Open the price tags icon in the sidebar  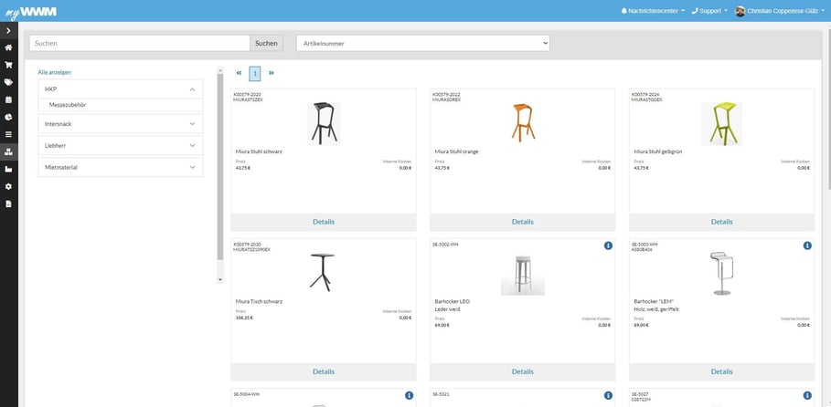pyautogui.click(x=8, y=82)
